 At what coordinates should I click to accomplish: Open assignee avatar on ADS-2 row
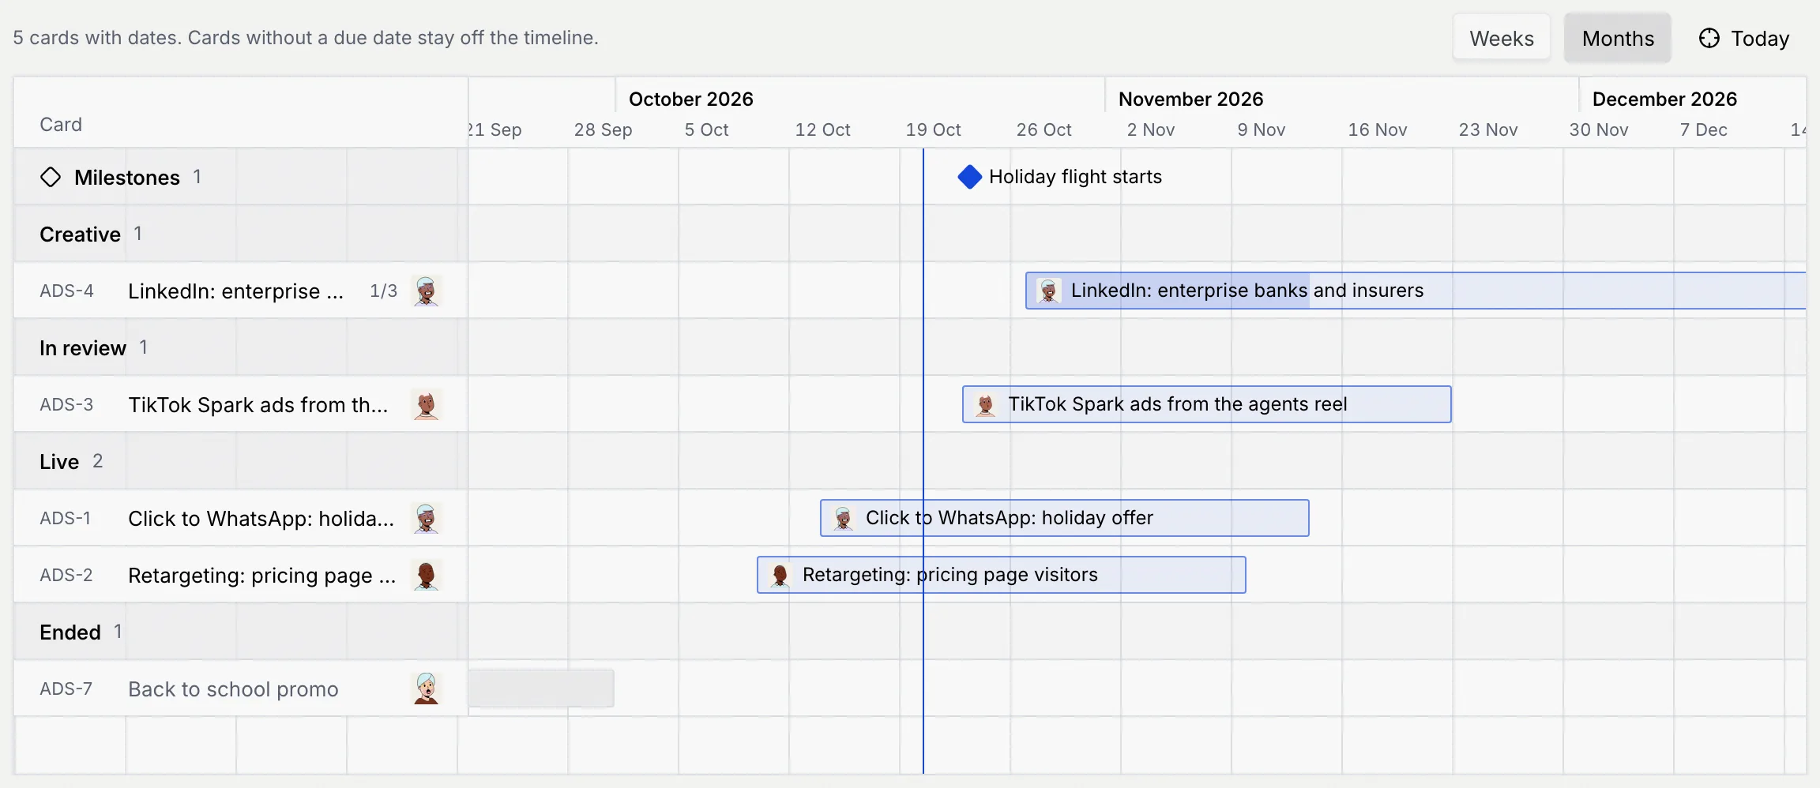point(427,575)
